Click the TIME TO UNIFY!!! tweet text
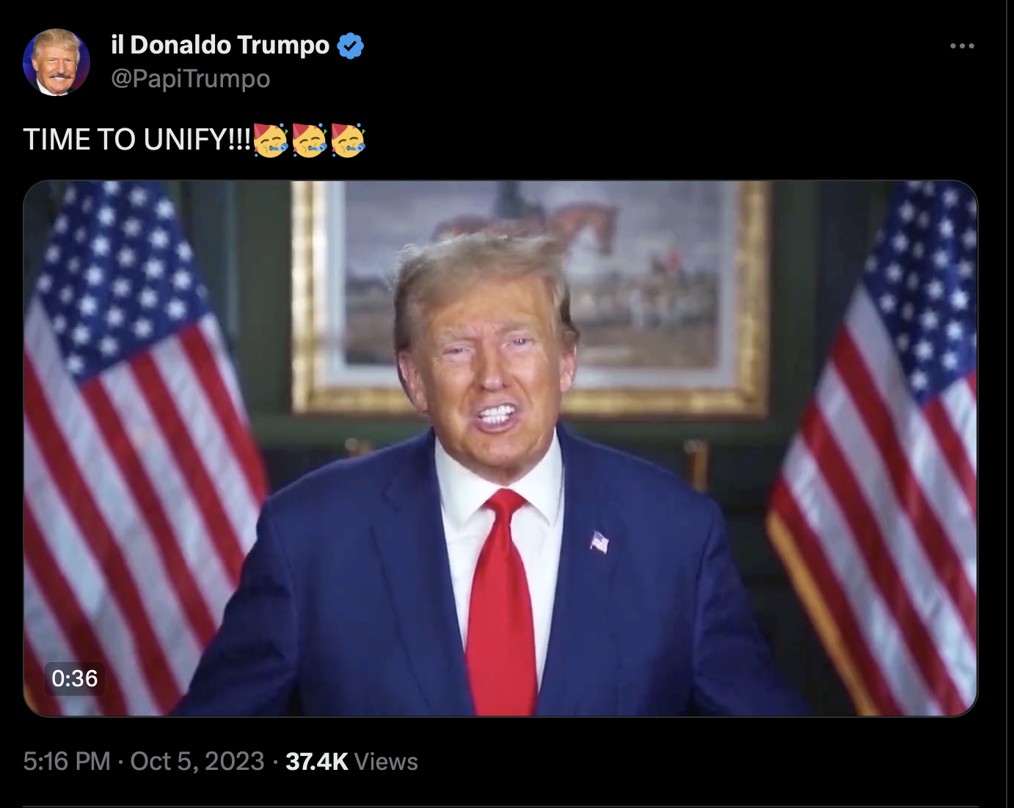1014x808 pixels. 137,139
